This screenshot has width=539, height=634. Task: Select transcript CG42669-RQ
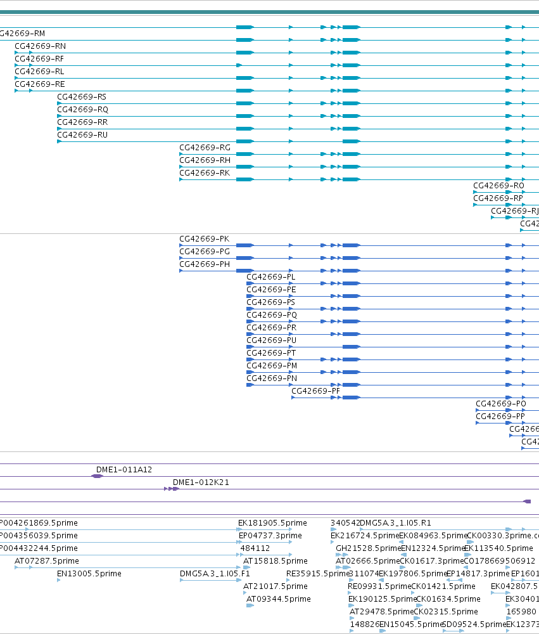pyautogui.click(x=82, y=110)
